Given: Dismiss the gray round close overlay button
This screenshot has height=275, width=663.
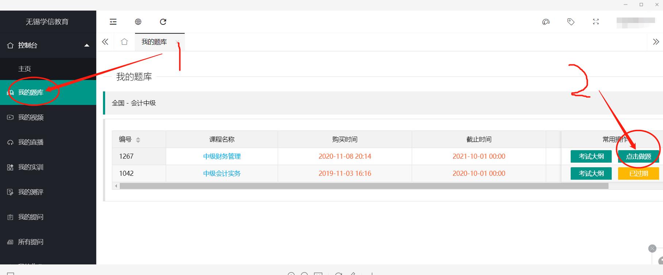Looking at the screenshot, I should (652, 249).
